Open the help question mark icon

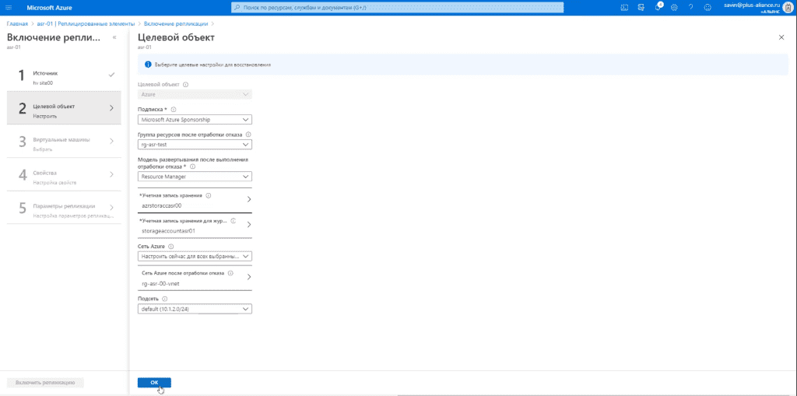(x=691, y=8)
